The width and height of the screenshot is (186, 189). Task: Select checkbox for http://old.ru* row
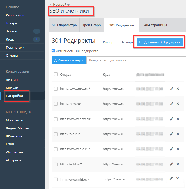coord(56,134)
